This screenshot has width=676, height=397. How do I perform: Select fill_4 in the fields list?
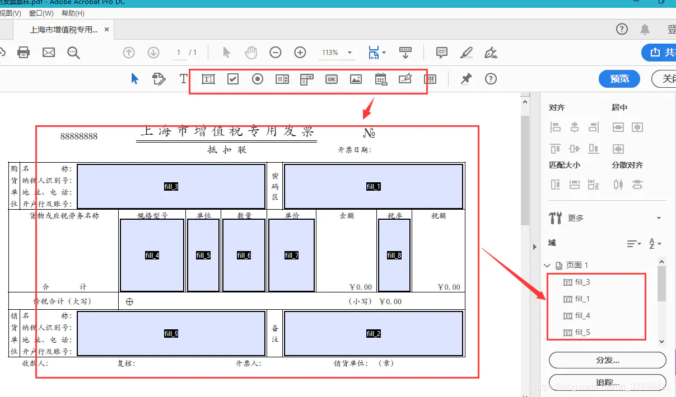[x=582, y=316]
